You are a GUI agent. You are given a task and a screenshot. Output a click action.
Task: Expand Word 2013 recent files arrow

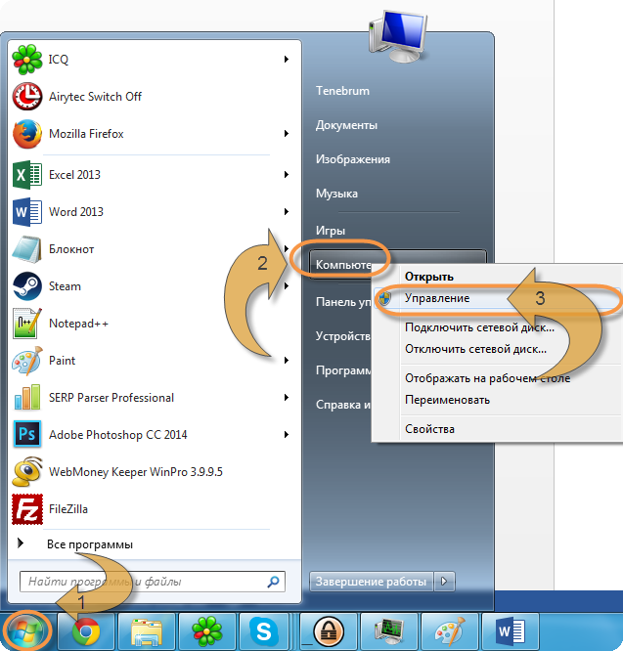coord(287,212)
